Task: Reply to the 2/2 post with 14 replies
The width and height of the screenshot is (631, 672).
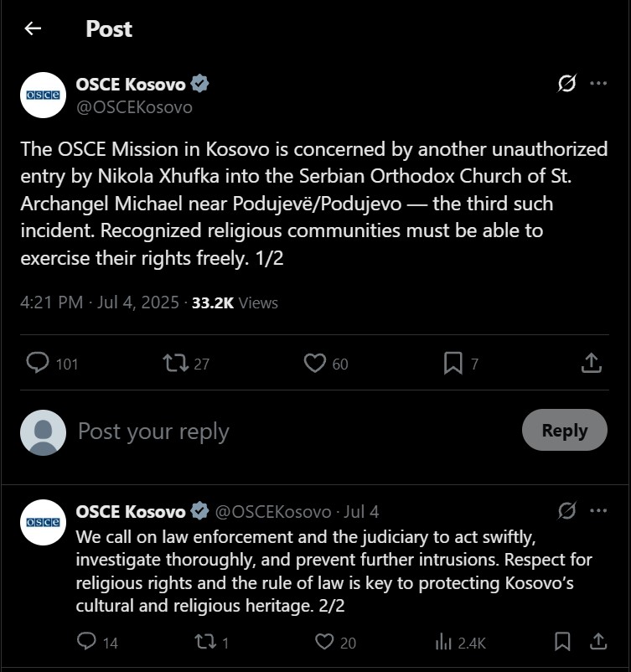Action: pos(86,642)
